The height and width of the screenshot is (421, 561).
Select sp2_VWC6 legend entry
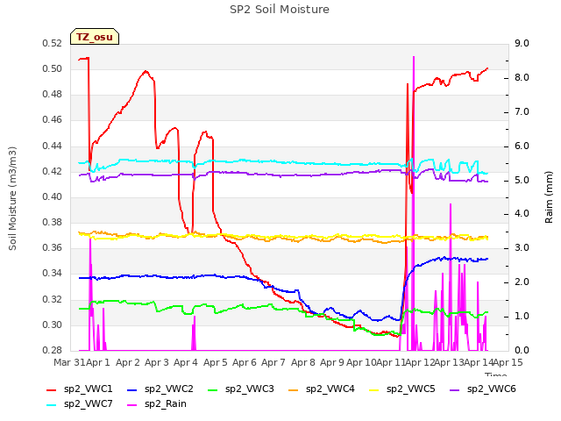coord(483,389)
